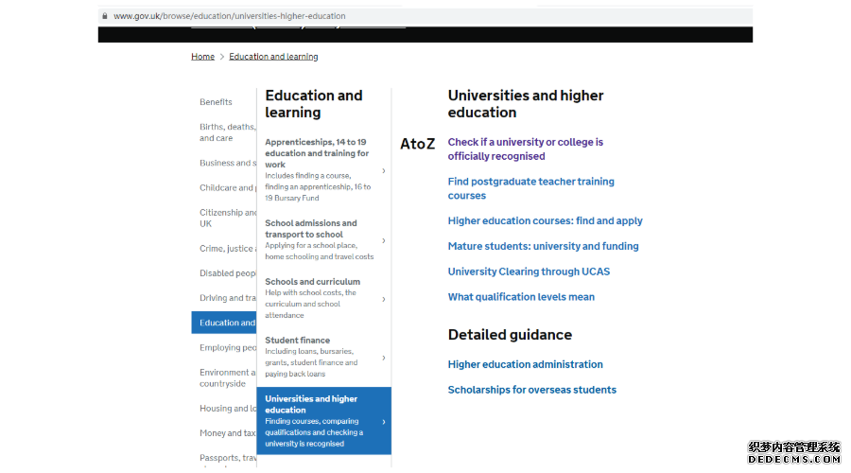The height and width of the screenshot is (473, 851).
Task: Click breadcrumb arrow separator after Home
Action: 222,57
